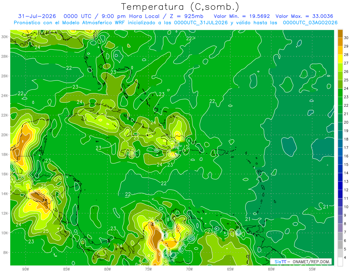This screenshot has width=354, height=273.
Task: Click the 18N latitude axis label
Action: 5,154
